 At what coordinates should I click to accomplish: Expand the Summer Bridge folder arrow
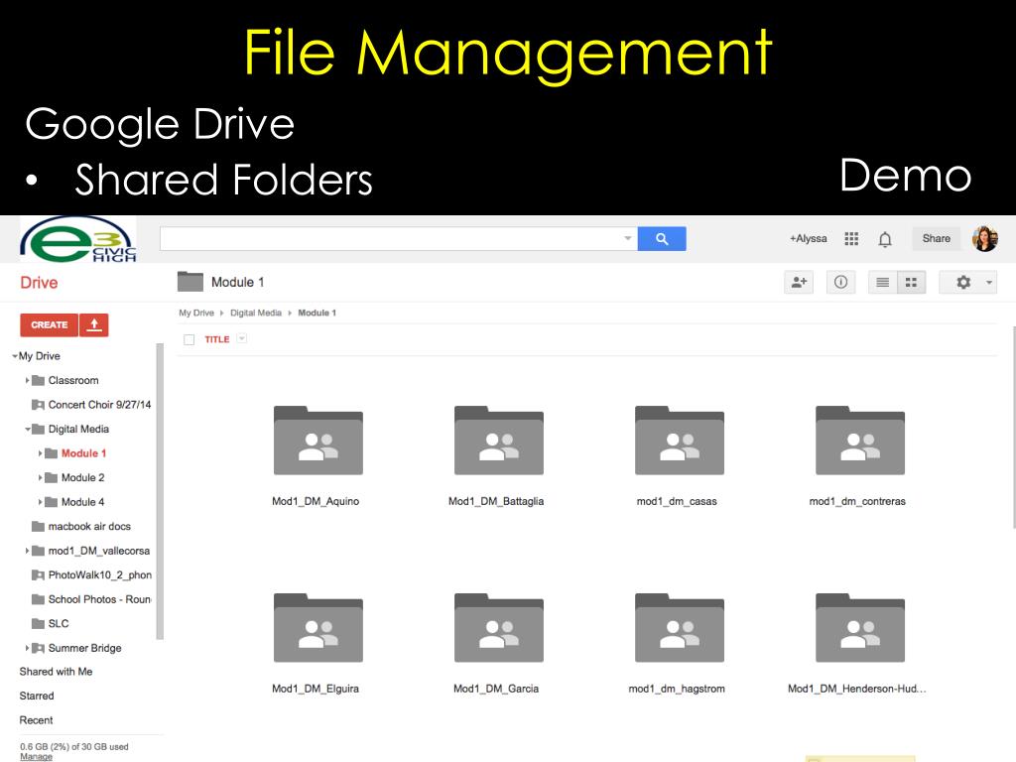(27, 648)
